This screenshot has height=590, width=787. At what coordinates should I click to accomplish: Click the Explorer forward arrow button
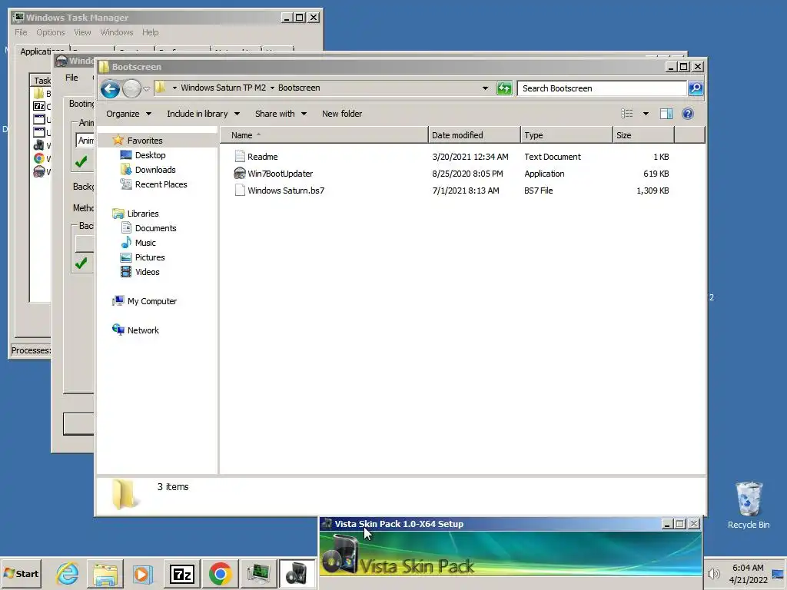click(x=131, y=89)
